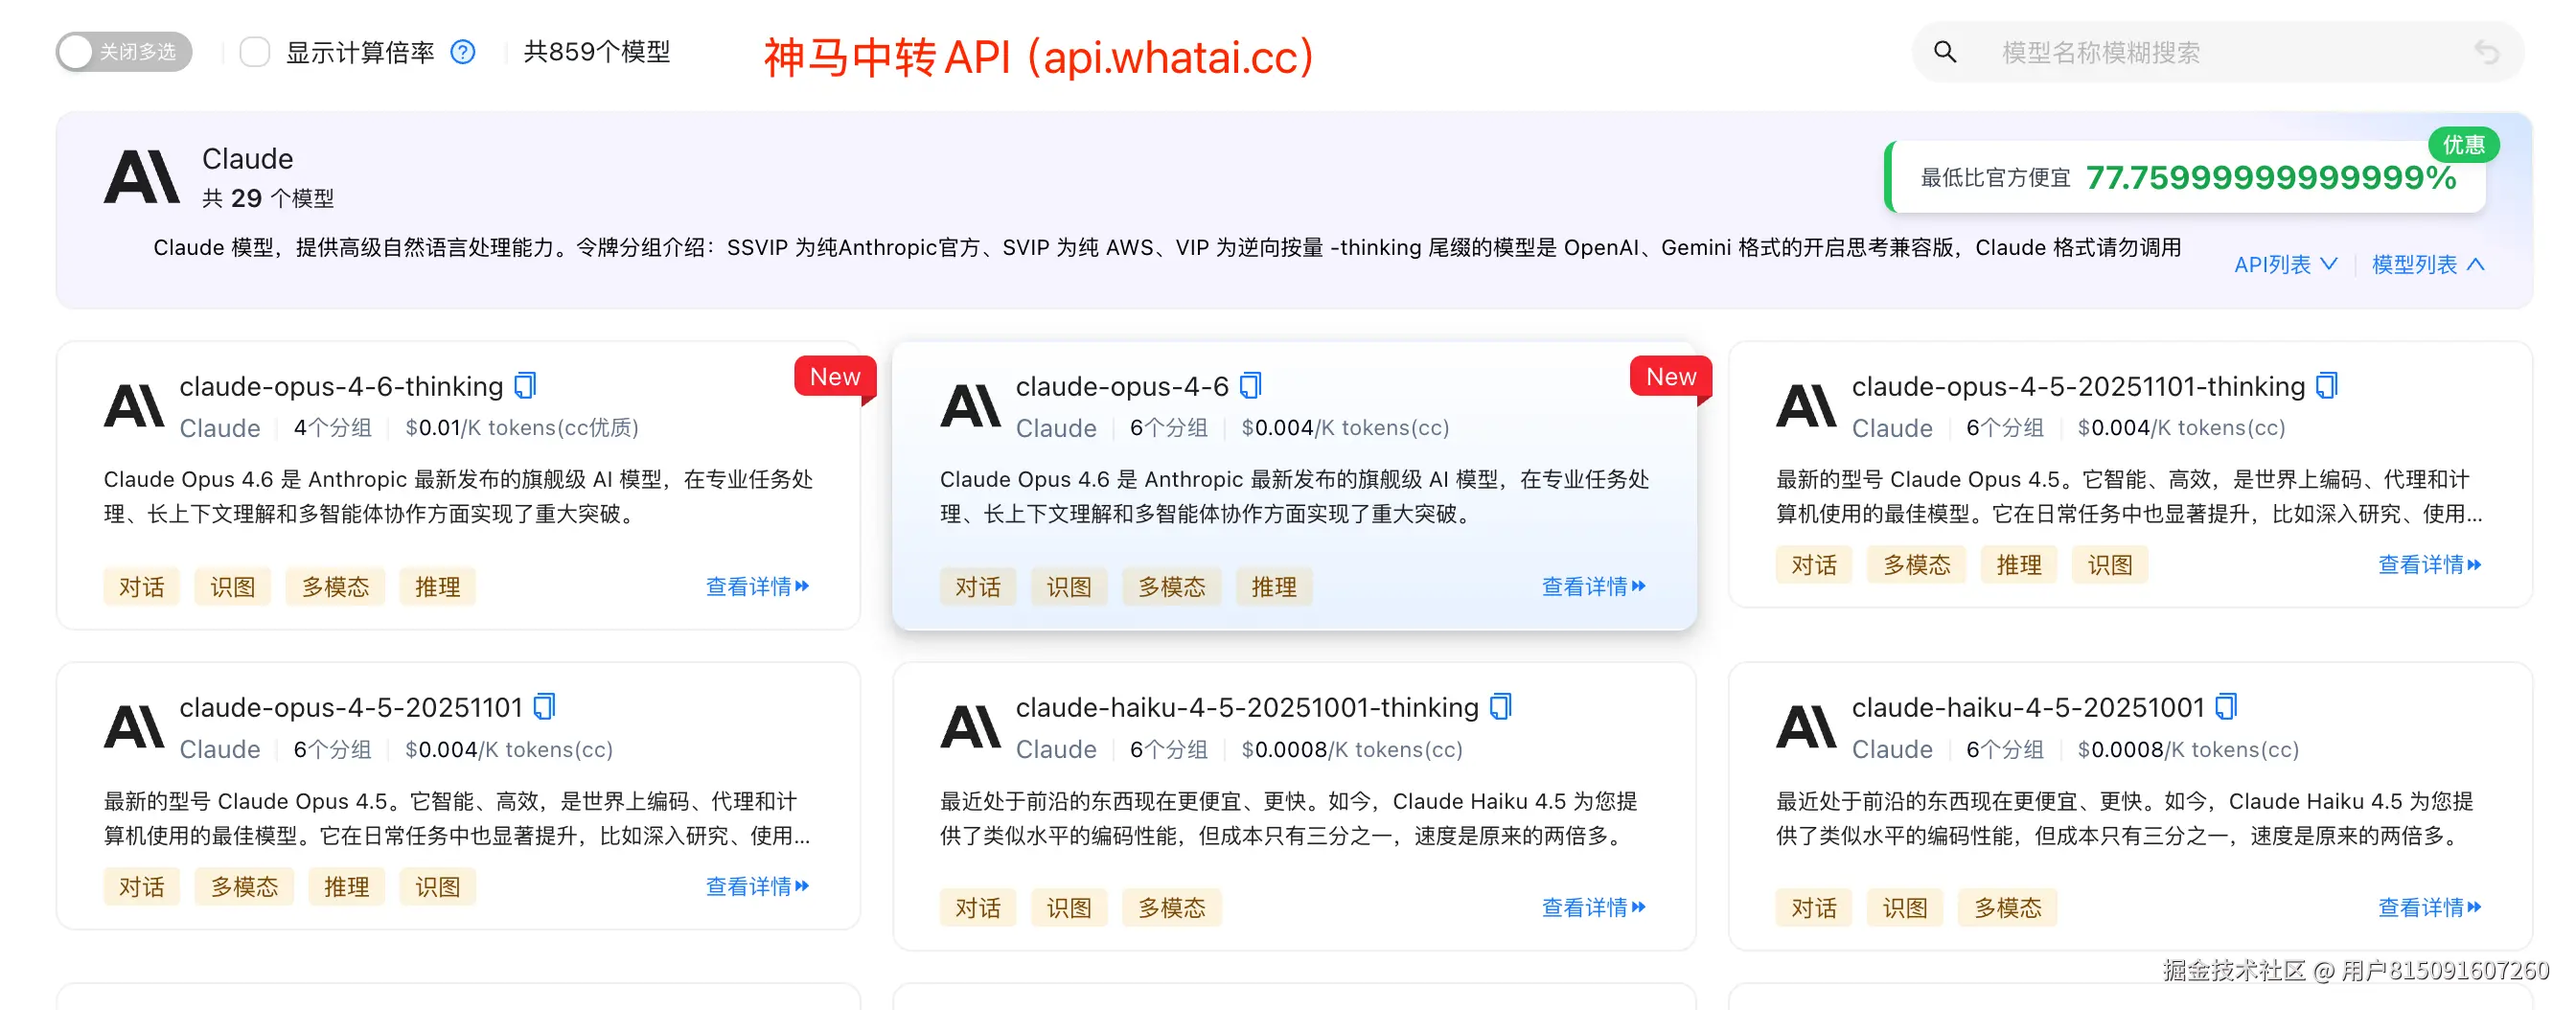Select 识图 tag on claude-haiku-4-5-20251001-thinking card
Screen dimensions: 2576x1010
[1068, 908]
